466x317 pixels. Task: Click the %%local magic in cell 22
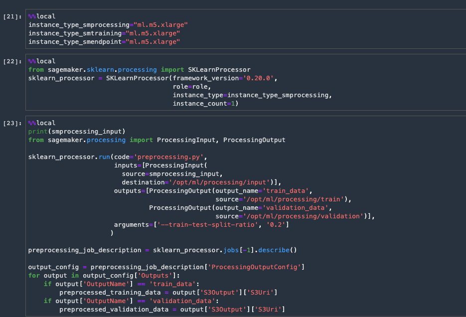(x=42, y=61)
